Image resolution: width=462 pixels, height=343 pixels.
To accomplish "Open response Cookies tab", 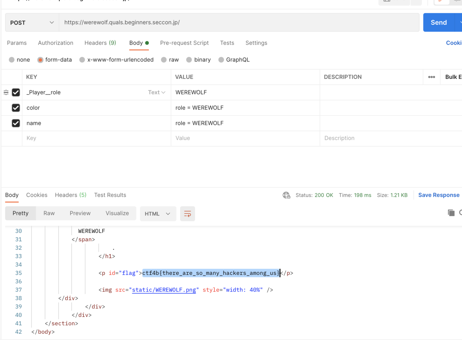I will [x=37, y=195].
